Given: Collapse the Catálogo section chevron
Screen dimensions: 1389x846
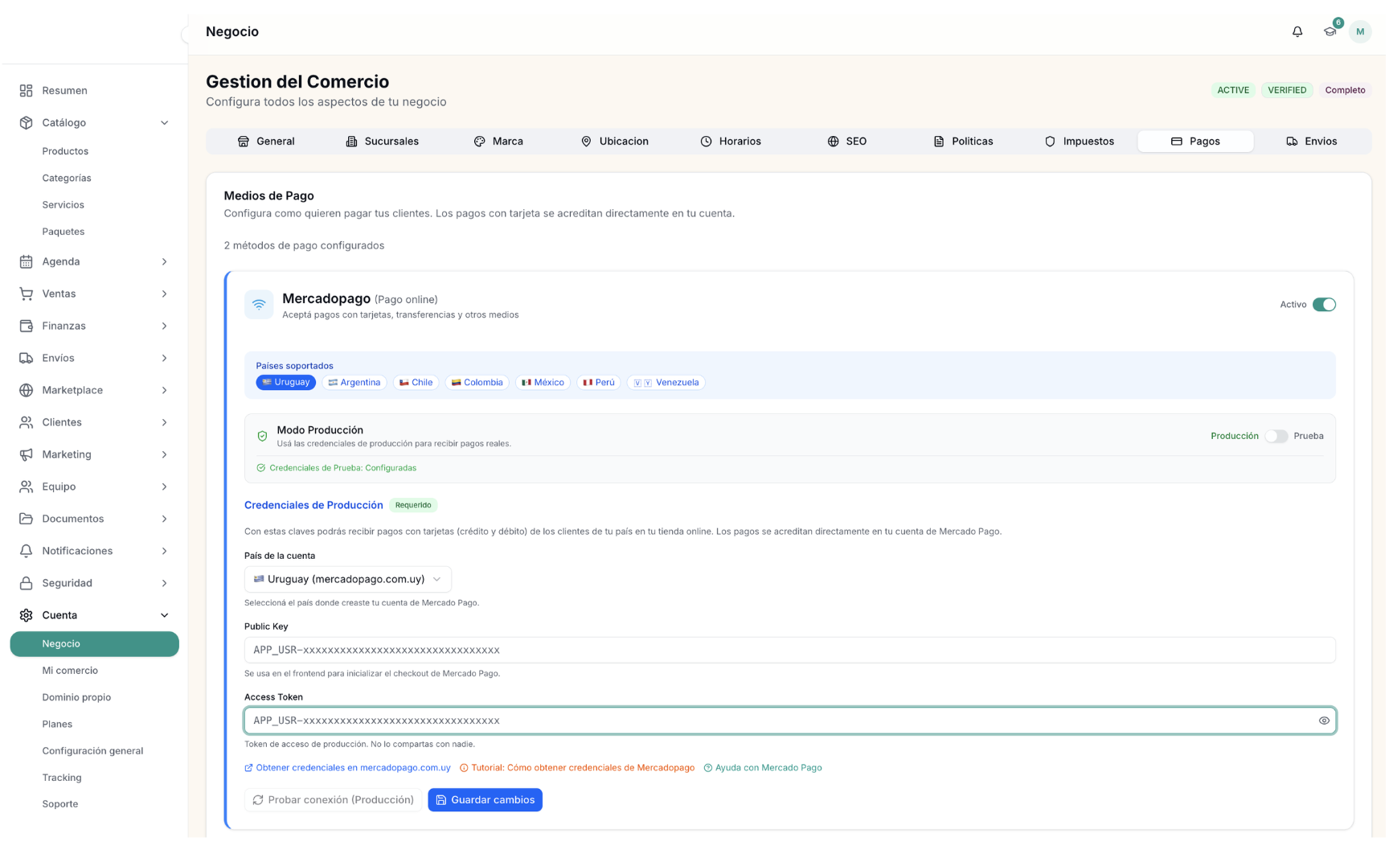Looking at the screenshot, I should click(164, 123).
